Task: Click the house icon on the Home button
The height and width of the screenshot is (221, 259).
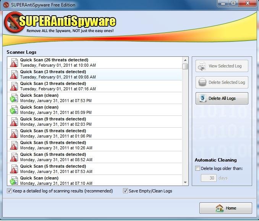Action: [220, 208]
